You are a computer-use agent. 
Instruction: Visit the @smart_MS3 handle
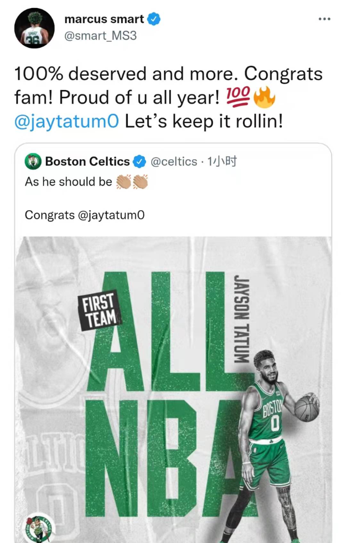click(x=101, y=36)
